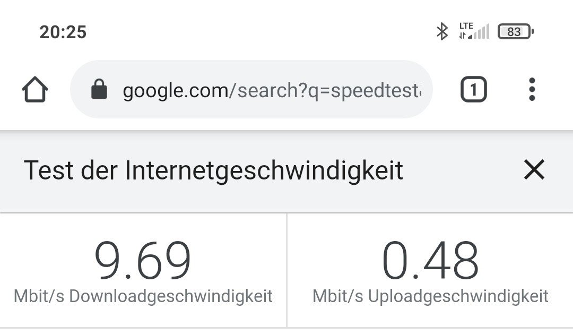Tap the LTE signal strength indicator
This screenshot has width=573, height=334.
pyautogui.click(x=474, y=31)
